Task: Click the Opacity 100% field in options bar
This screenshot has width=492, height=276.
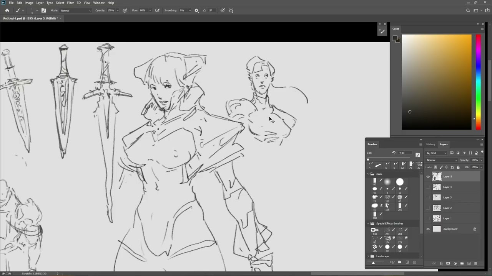Action: click(x=111, y=10)
